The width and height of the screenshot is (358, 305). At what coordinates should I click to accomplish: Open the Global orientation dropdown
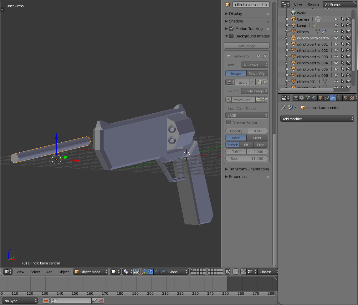pos(177,272)
